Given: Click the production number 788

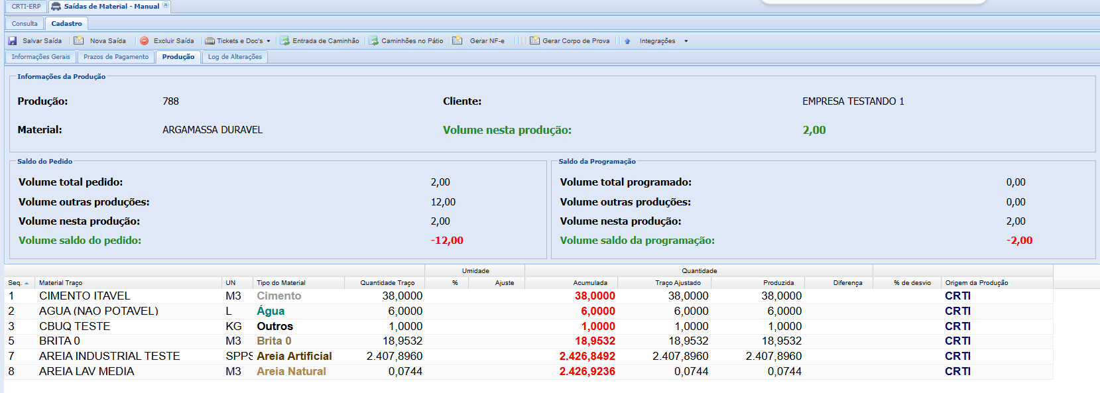Looking at the screenshot, I should click(x=170, y=101).
